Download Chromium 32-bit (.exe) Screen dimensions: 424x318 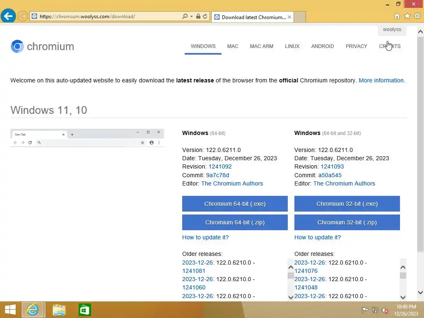coord(347,204)
